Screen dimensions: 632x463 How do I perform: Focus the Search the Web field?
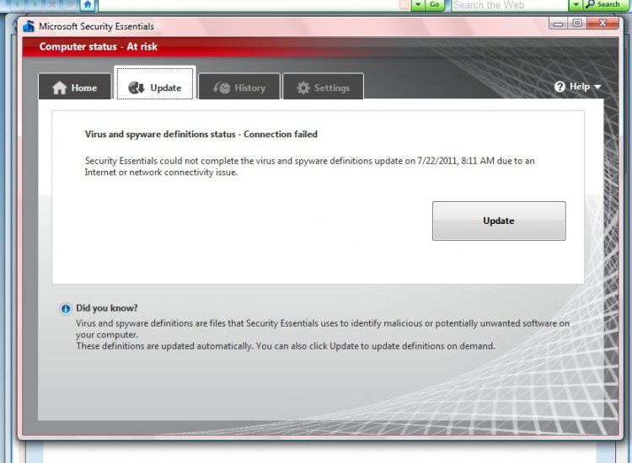coord(509,5)
